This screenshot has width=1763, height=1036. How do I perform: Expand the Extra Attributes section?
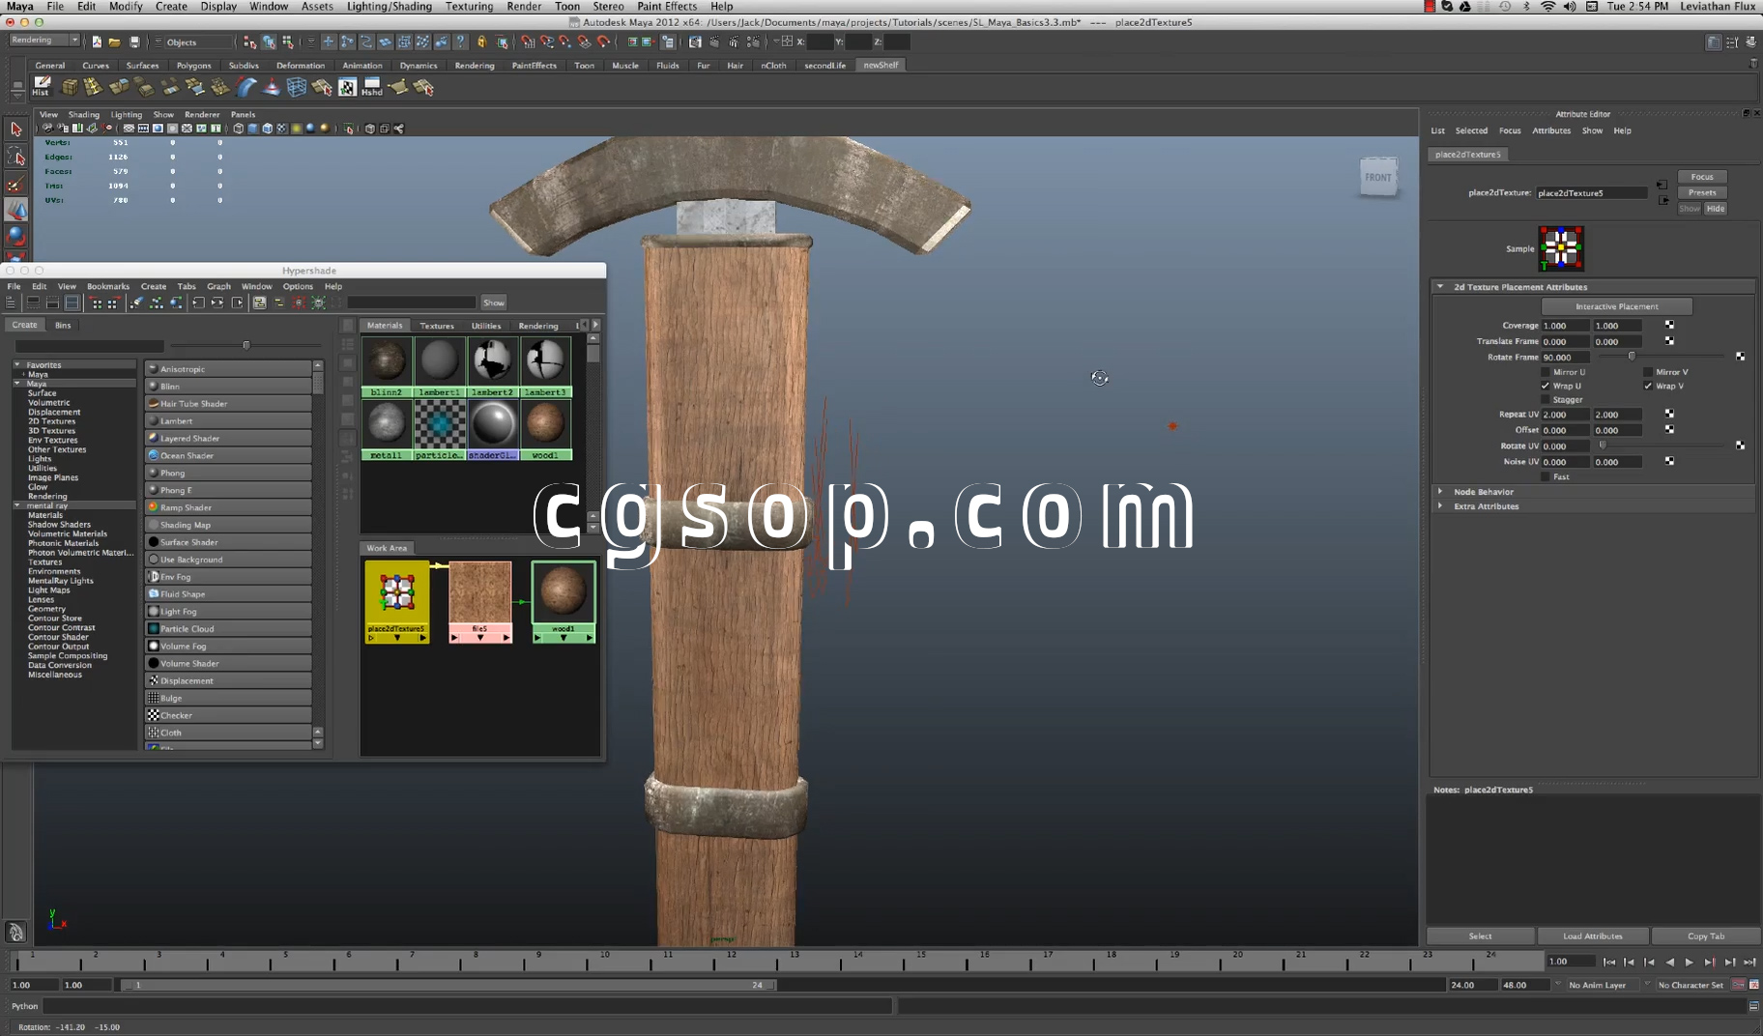1440,505
